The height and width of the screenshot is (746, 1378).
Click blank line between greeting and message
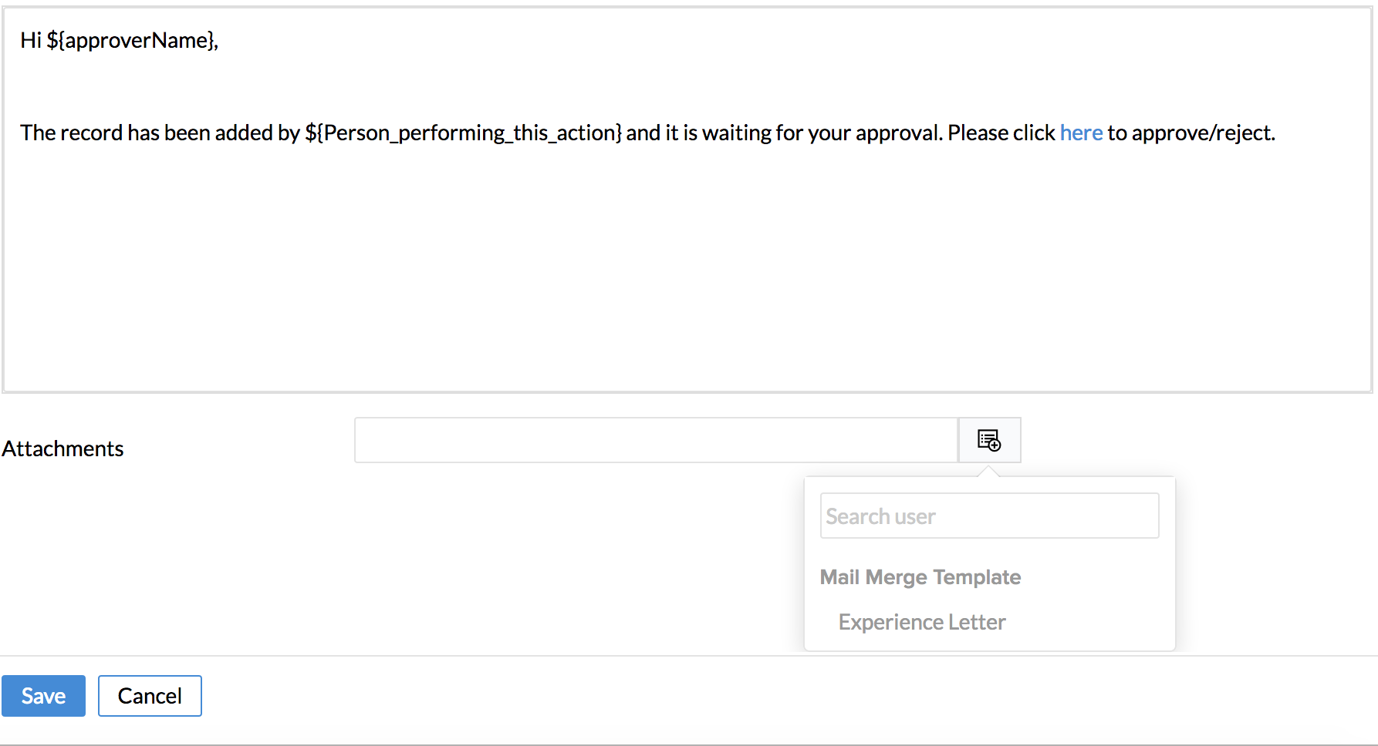tap(687, 86)
